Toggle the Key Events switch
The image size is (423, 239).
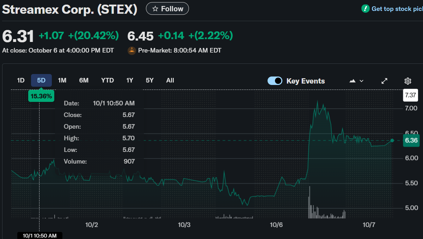pos(275,81)
